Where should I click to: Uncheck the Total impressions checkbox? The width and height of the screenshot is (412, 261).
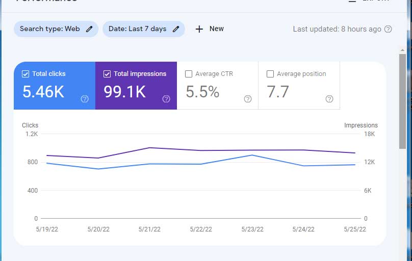(x=107, y=74)
